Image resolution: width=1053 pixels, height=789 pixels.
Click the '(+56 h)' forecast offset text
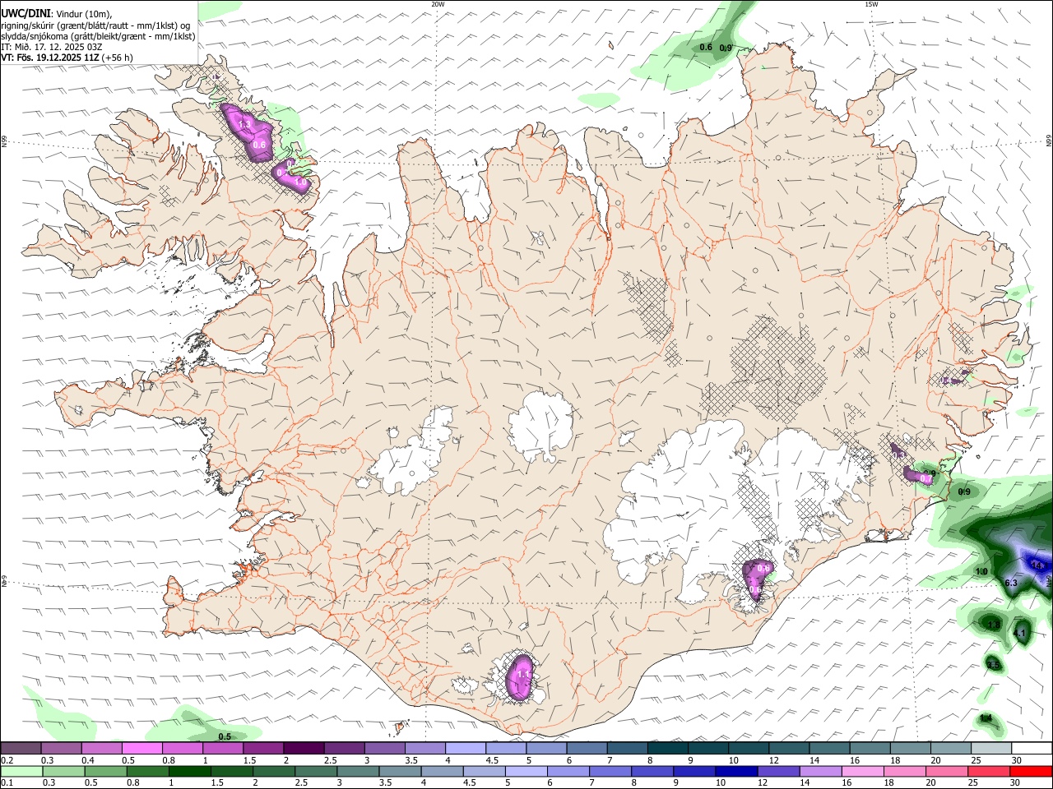coord(118,58)
